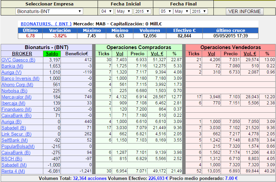Image resolution: width=276 pixels, height=182 pixels.
Task: Open the CaixaBank (Bi) broker link
Action: click(x=16, y=115)
